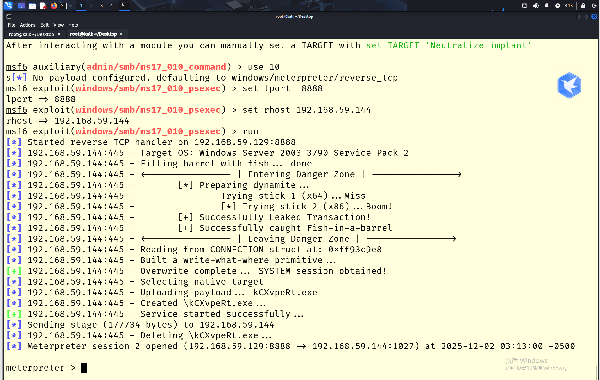Click the show desktop panel icon
Viewport: 600px width, 380px height.
coord(21,6)
